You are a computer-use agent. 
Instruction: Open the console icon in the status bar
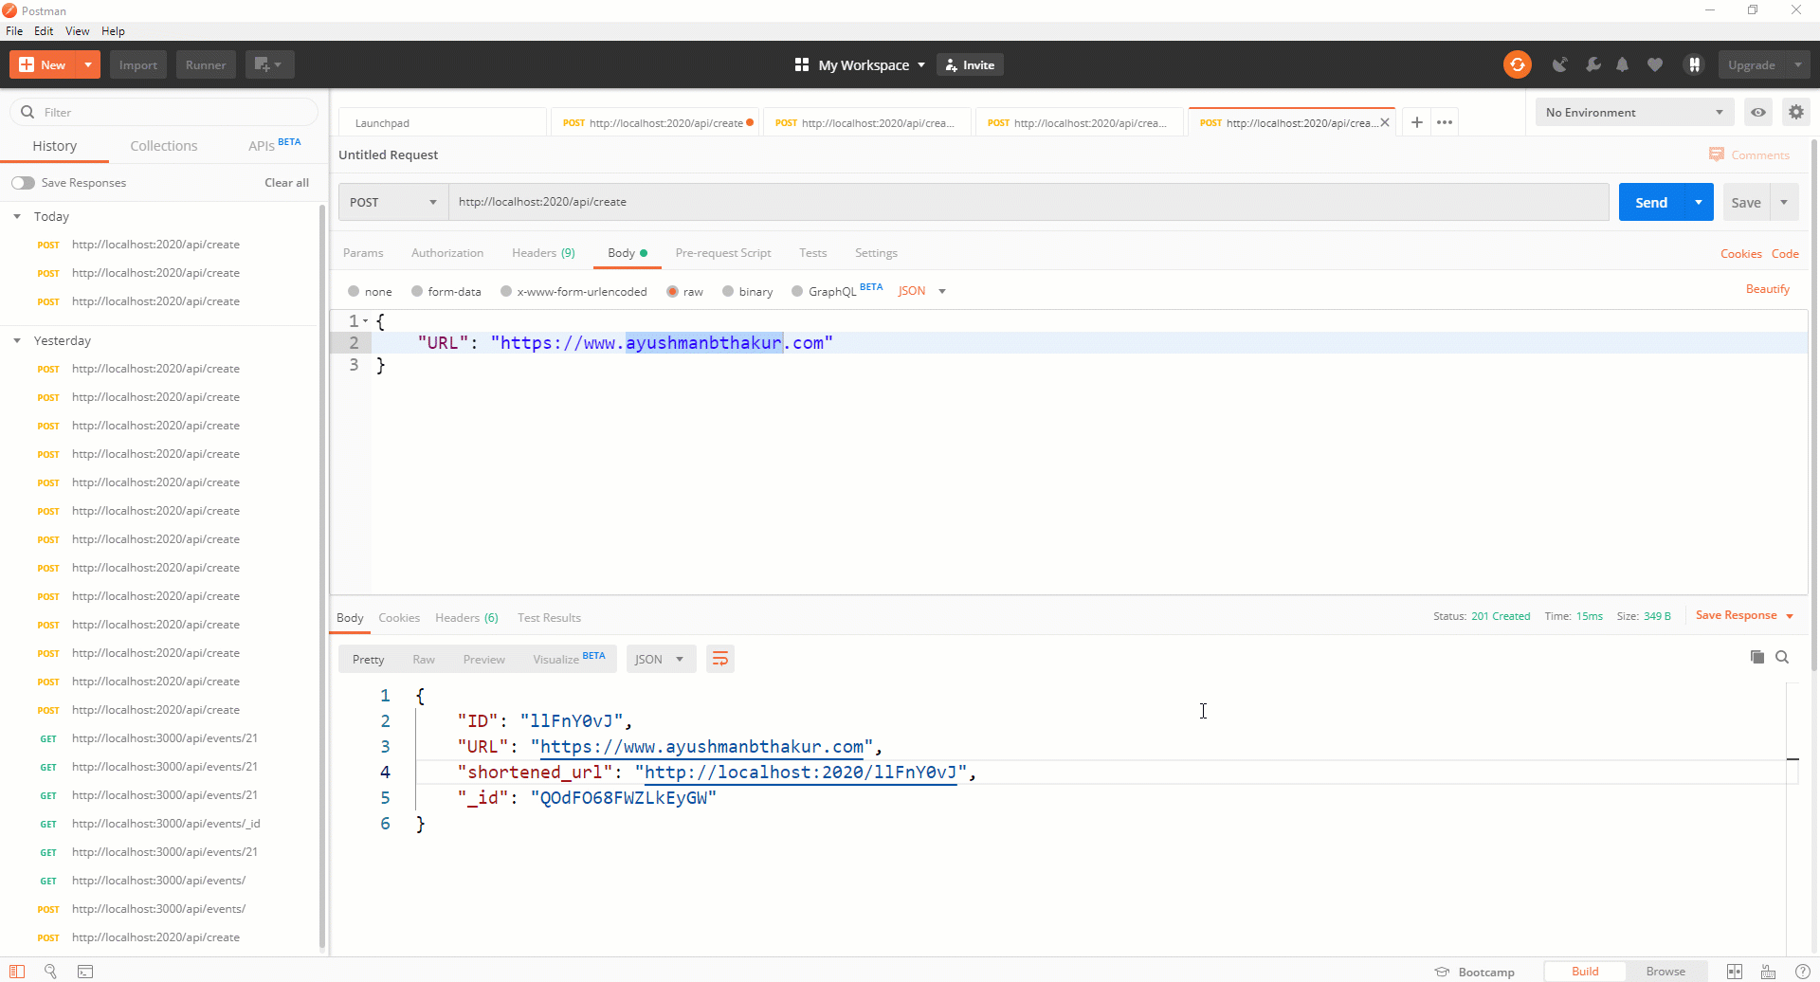(x=85, y=972)
